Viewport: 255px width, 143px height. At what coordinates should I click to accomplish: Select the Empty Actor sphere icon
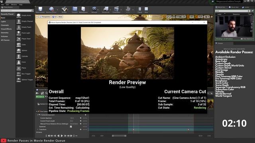point(19,15)
